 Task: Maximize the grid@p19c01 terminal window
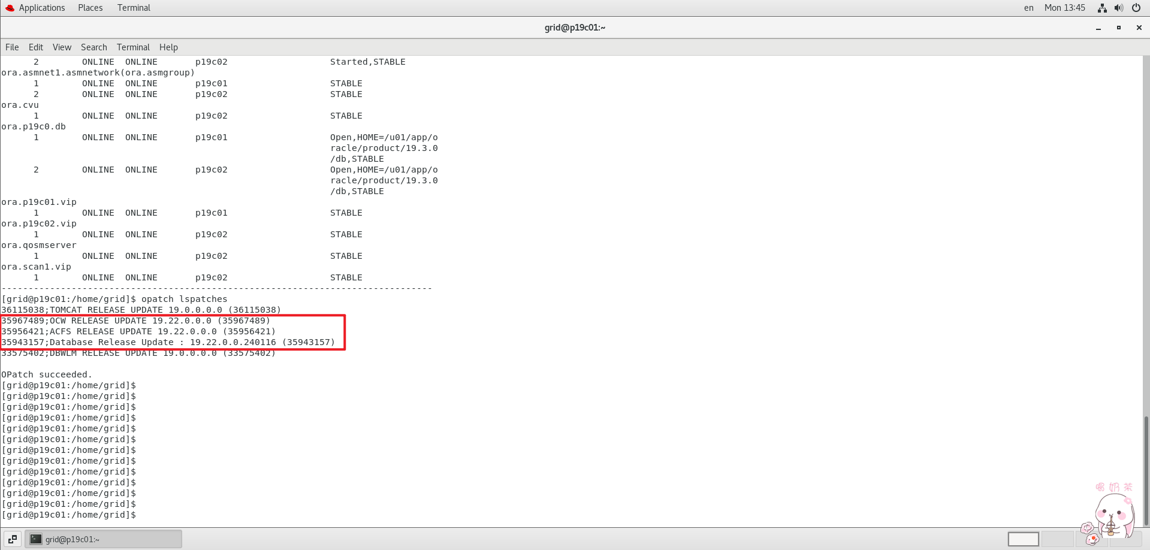click(1118, 28)
